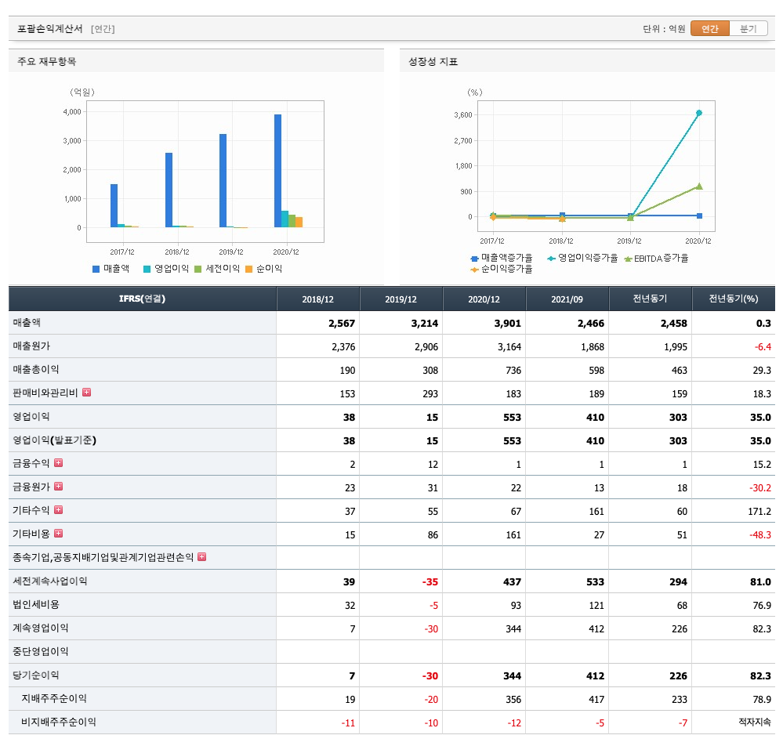Image resolution: width=783 pixels, height=746 pixels.
Task: Click the 세전계속사업이익 row label
Action: (50, 581)
